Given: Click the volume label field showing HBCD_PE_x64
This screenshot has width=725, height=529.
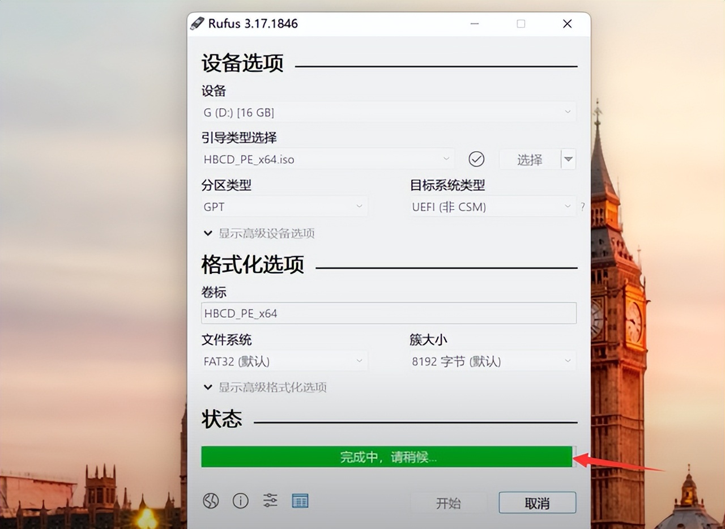Looking at the screenshot, I should coord(389,313).
